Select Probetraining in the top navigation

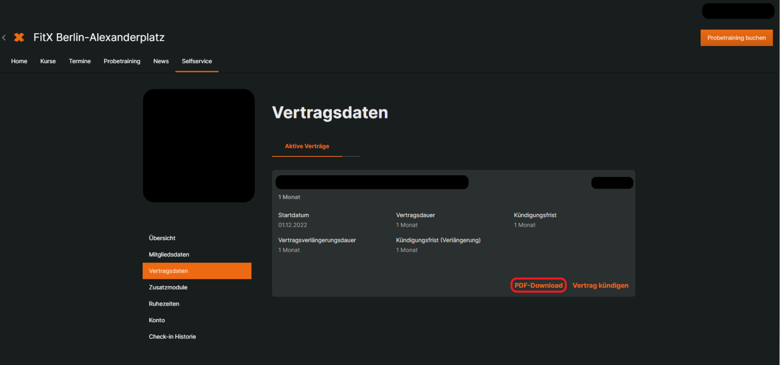(x=122, y=61)
